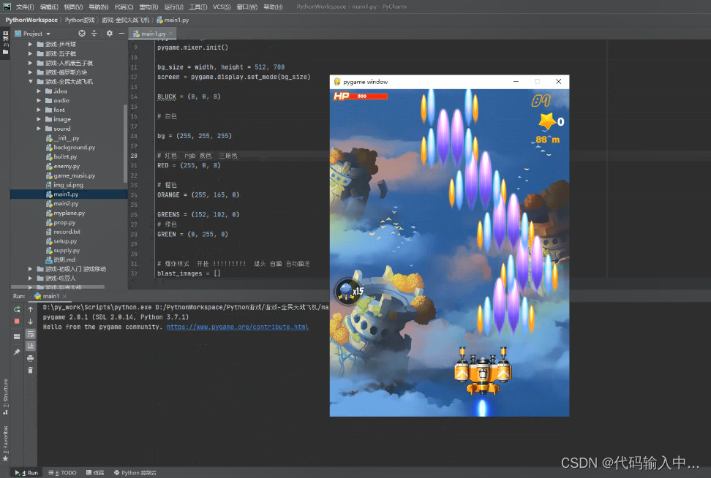Expand the font folder
Screen dimensions: 711x478
point(39,110)
